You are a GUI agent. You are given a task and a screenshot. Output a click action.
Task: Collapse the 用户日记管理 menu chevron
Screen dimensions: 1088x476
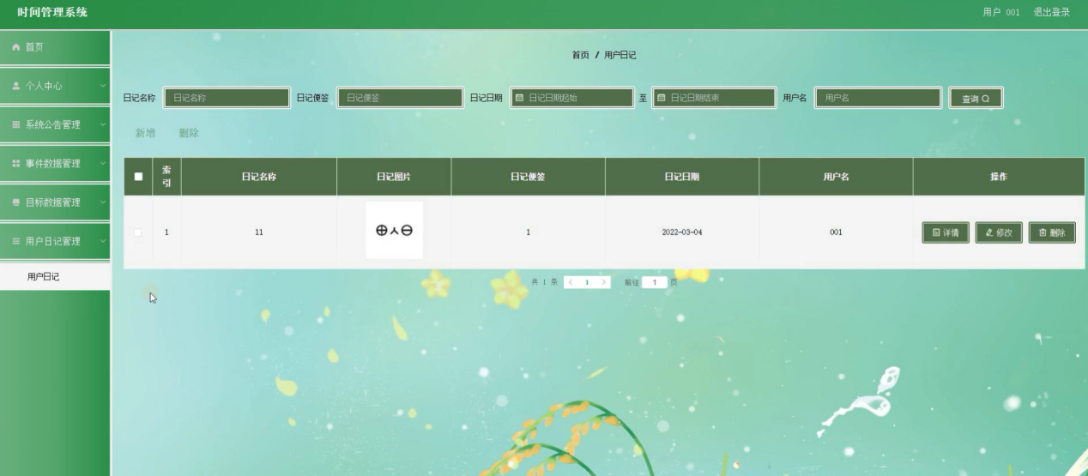point(102,241)
